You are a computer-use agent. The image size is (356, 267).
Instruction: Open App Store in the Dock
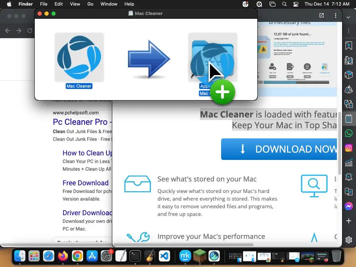(x=92, y=256)
